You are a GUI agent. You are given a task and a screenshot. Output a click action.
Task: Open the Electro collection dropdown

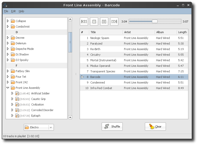tap(39, 127)
